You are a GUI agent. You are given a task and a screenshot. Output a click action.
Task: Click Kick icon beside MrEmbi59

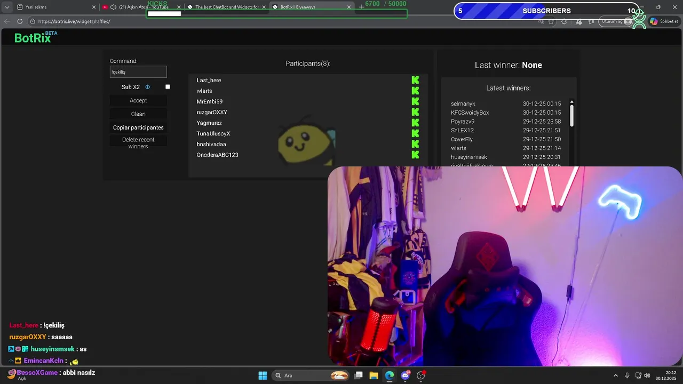415,101
